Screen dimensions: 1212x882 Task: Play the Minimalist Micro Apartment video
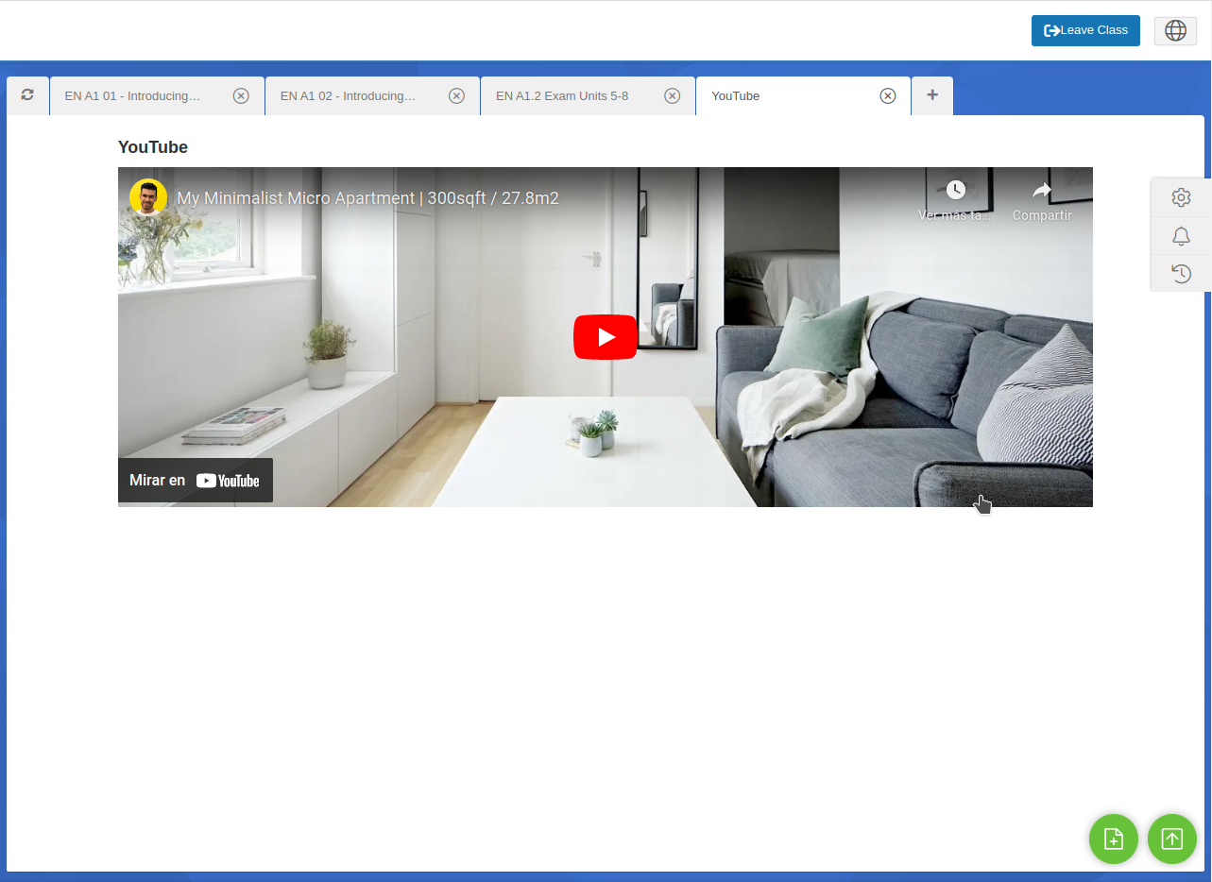click(x=606, y=337)
